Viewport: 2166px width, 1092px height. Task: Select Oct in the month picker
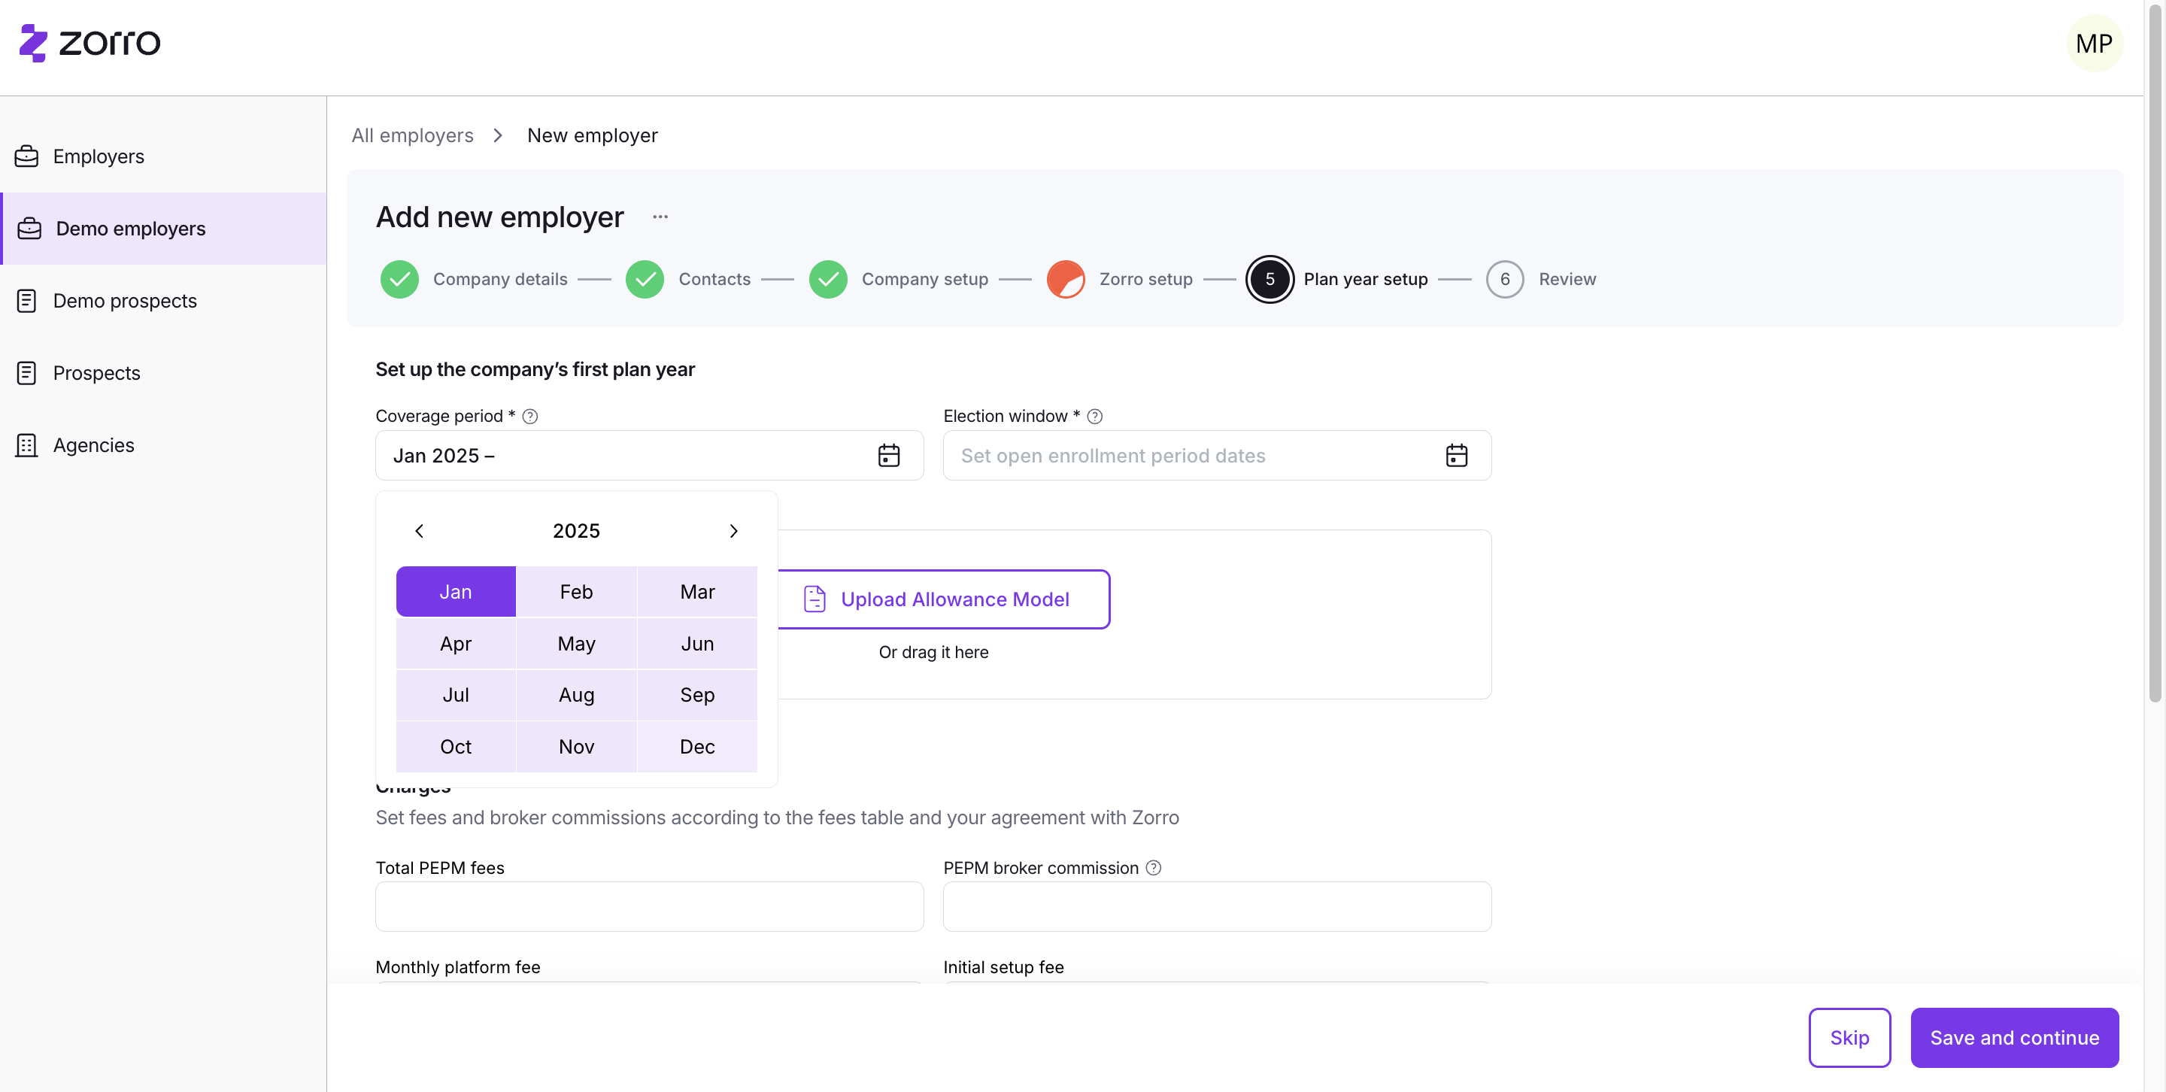(x=456, y=747)
